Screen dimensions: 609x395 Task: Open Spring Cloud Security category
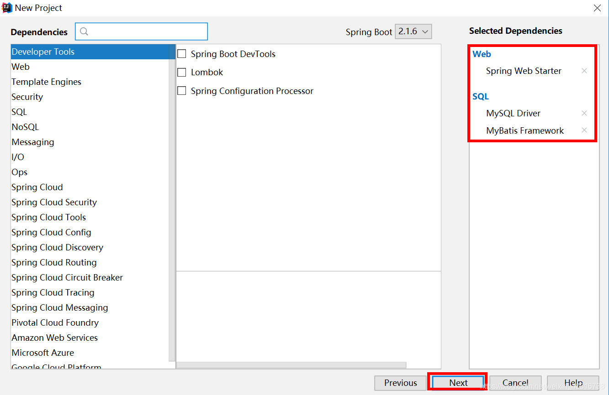pyautogui.click(x=90, y=202)
